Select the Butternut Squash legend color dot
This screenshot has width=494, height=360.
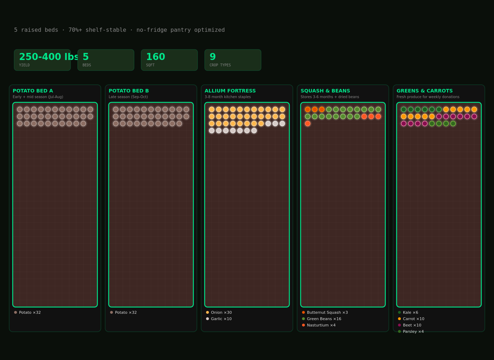303,312
